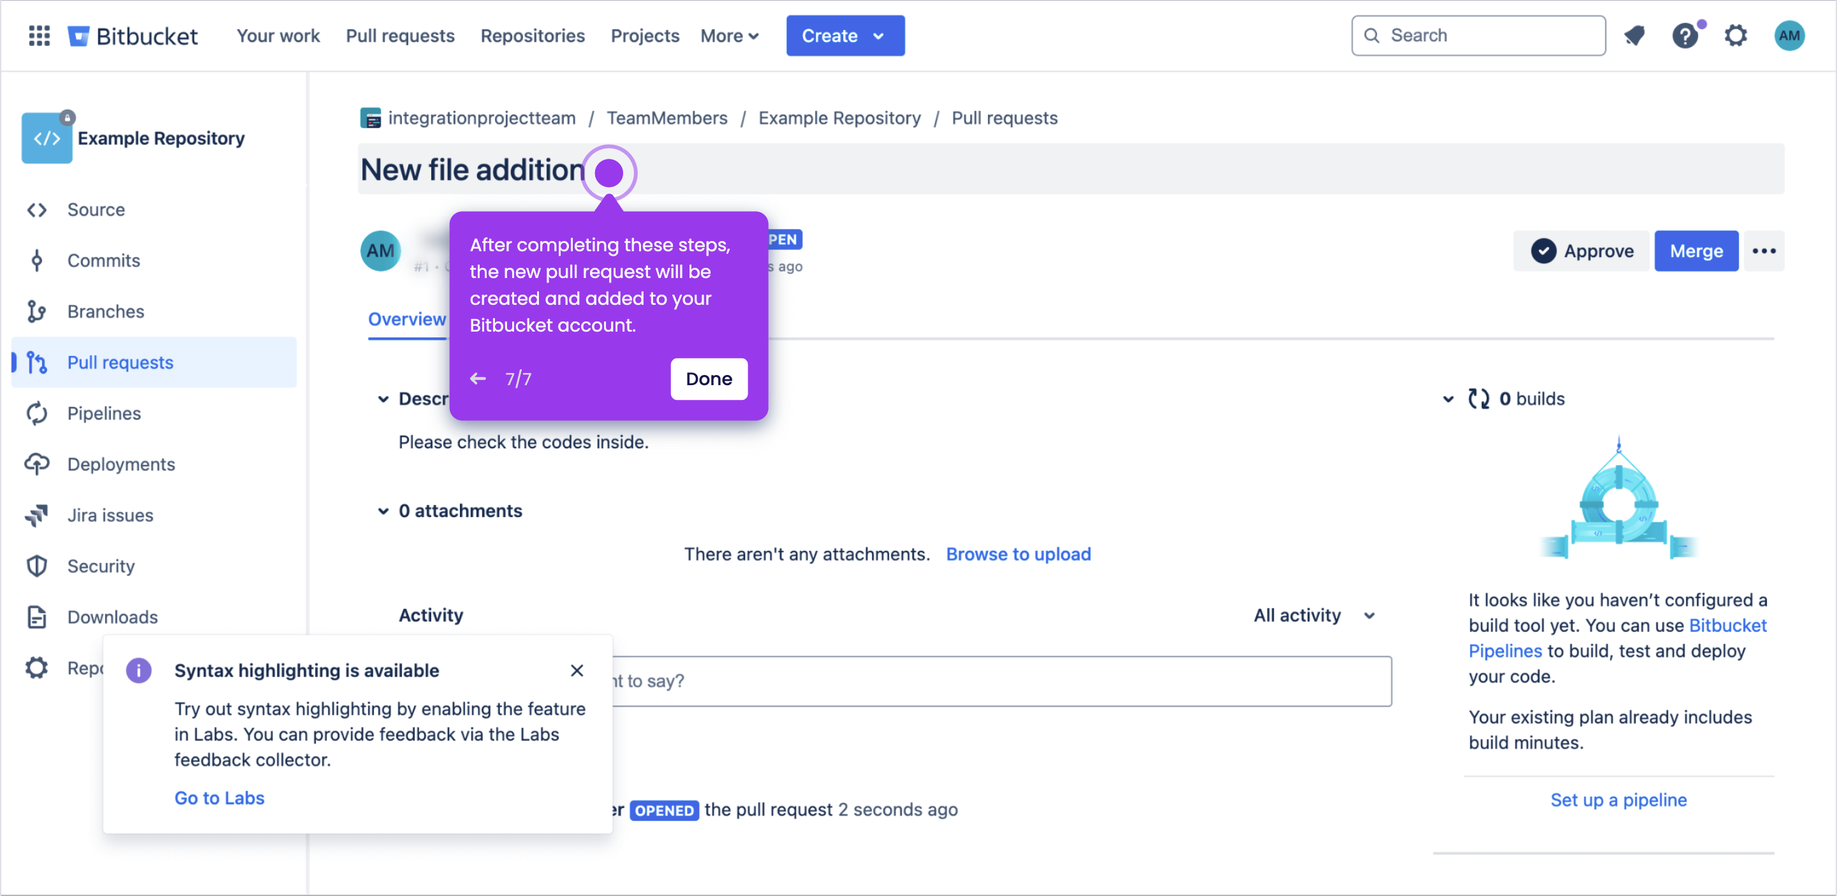This screenshot has width=1837, height=896.
Task: Collapse the Description section
Action: (383, 399)
